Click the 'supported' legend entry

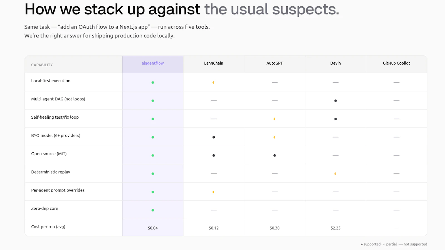tap(371, 244)
